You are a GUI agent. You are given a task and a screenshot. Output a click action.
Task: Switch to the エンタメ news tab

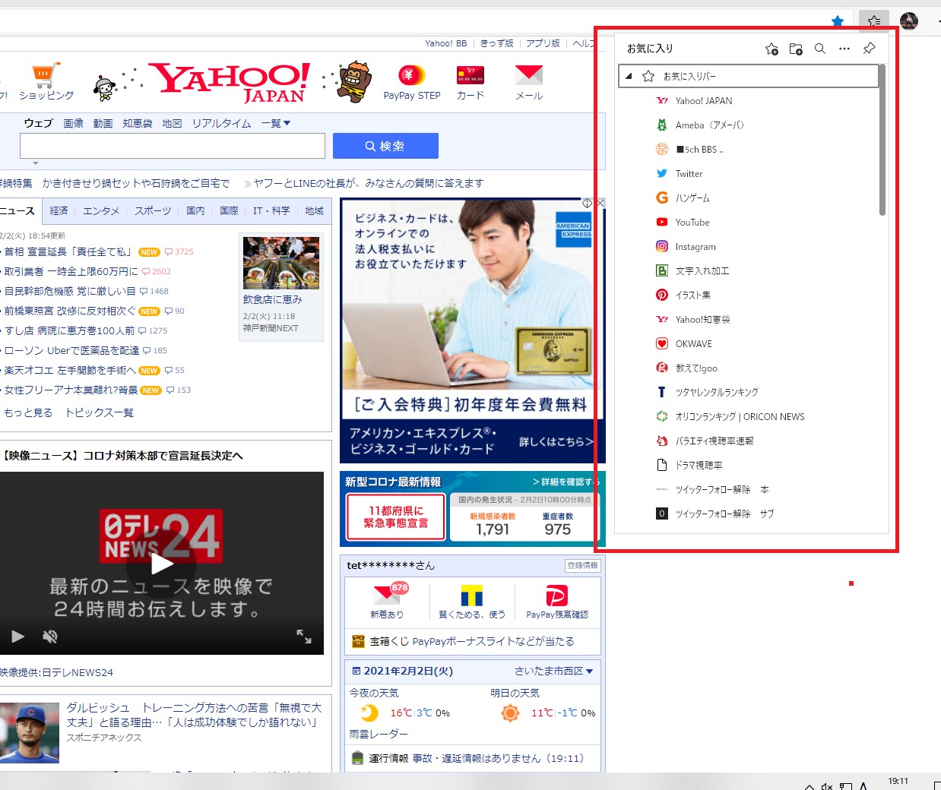101,211
